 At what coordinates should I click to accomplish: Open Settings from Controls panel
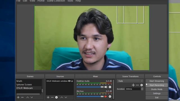(157, 93)
